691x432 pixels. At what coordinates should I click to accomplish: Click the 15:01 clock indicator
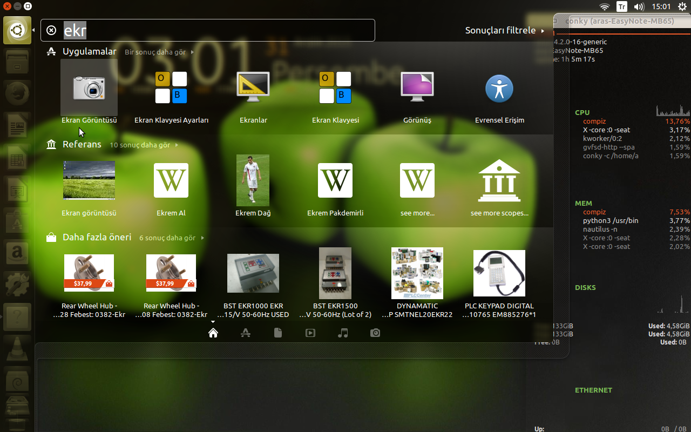coord(661,6)
